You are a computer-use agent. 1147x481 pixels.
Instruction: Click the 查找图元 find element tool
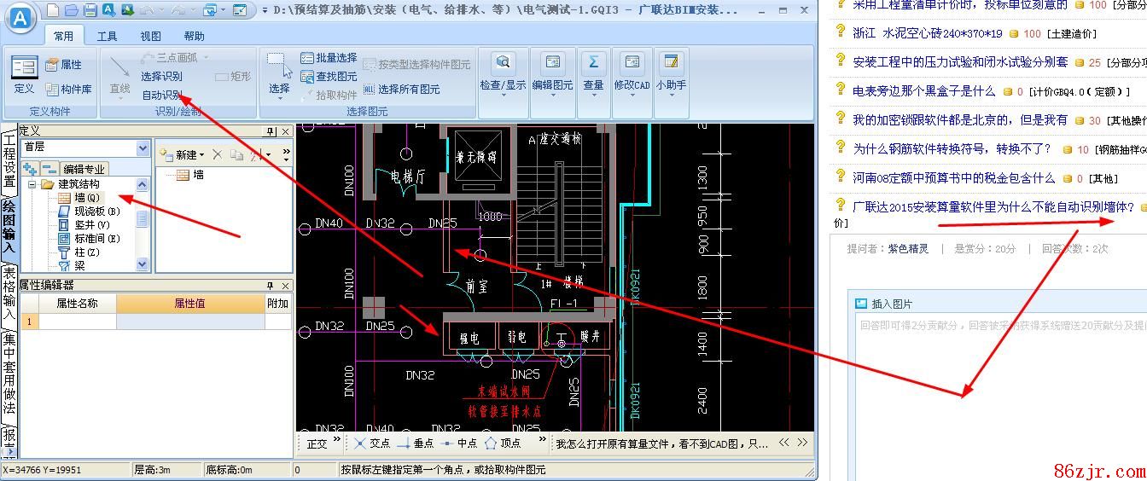[x=329, y=76]
